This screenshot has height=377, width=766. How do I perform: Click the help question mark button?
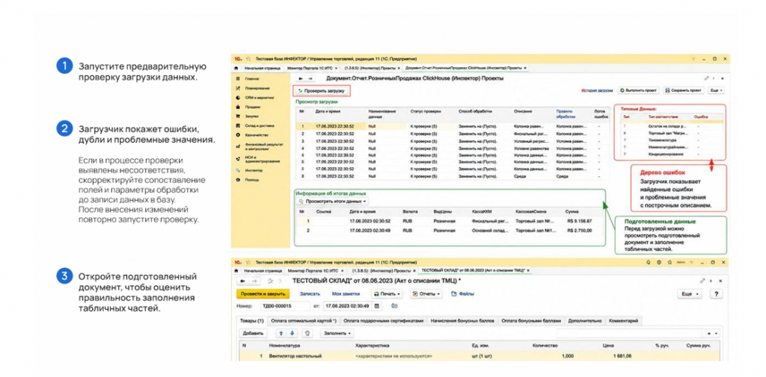point(716,293)
